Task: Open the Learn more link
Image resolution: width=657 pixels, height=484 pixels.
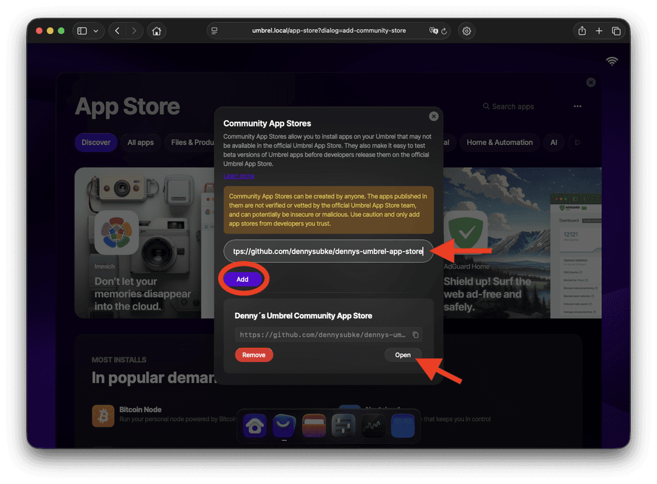Action: tap(238, 176)
